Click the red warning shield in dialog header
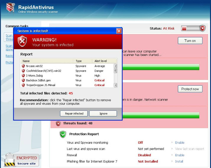 click(x=22, y=41)
